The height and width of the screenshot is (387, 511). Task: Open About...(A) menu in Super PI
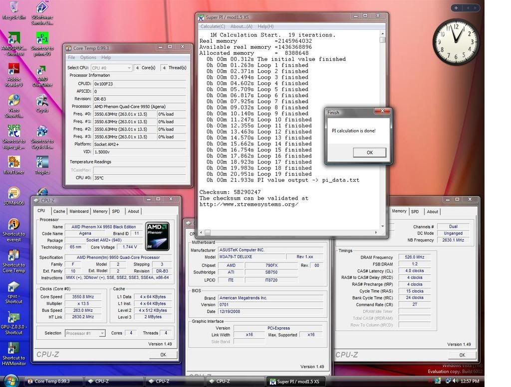click(x=241, y=26)
